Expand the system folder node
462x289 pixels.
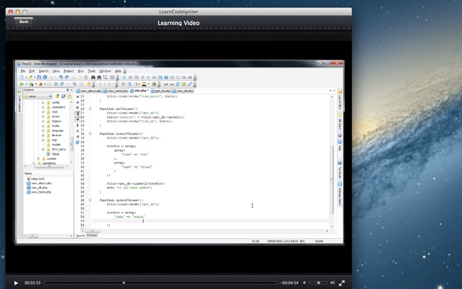(x=38, y=158)
